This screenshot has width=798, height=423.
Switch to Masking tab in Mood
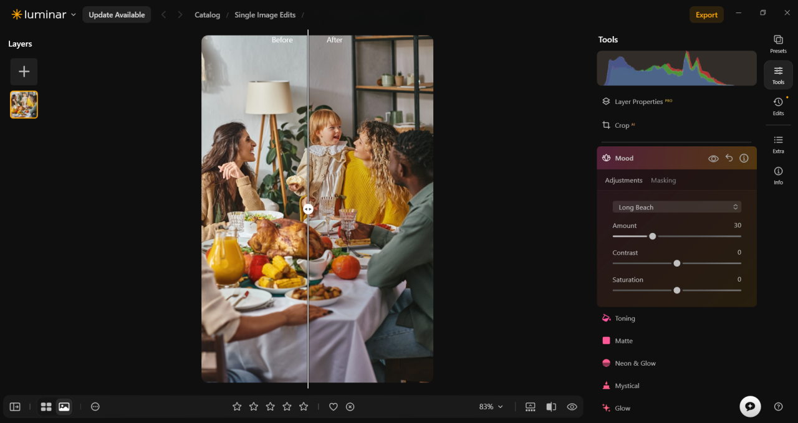[x=663, y=180]
